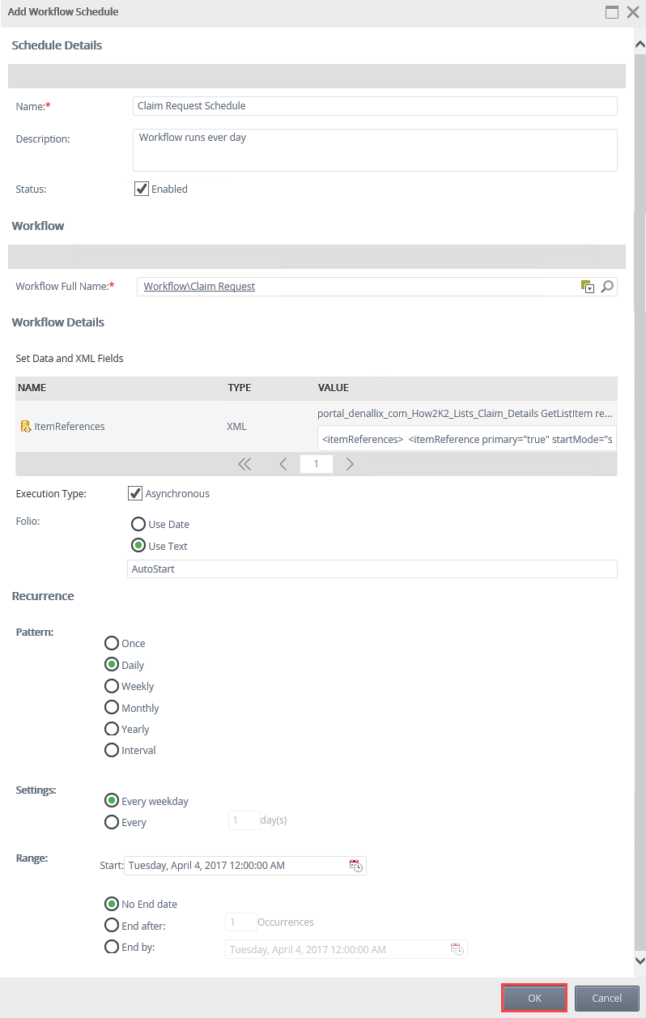
Task: Select the Interval recurrence pattern
Action: pos(112,750)
